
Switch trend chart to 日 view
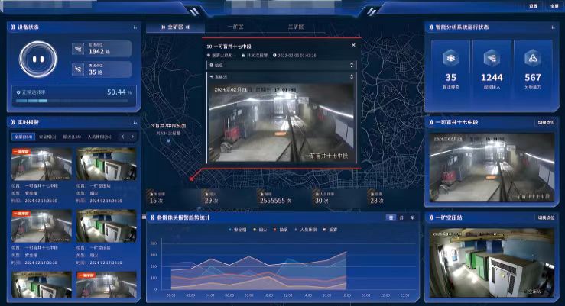tap(391, 217)
